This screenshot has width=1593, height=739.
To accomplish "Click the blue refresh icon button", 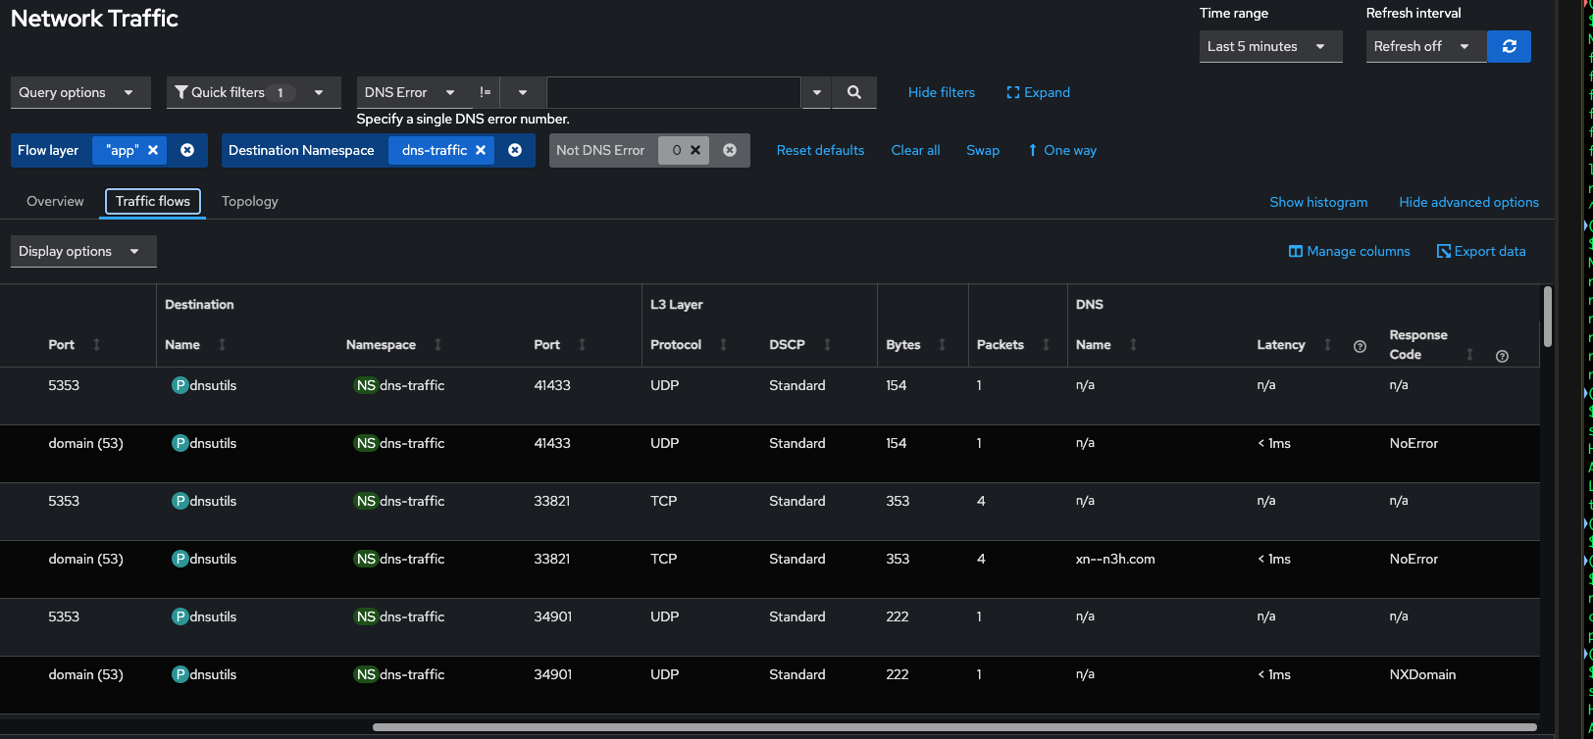I will coord(1509,46).
